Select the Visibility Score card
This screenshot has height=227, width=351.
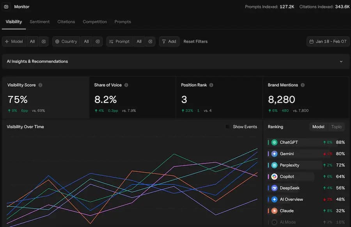(46, 98)
